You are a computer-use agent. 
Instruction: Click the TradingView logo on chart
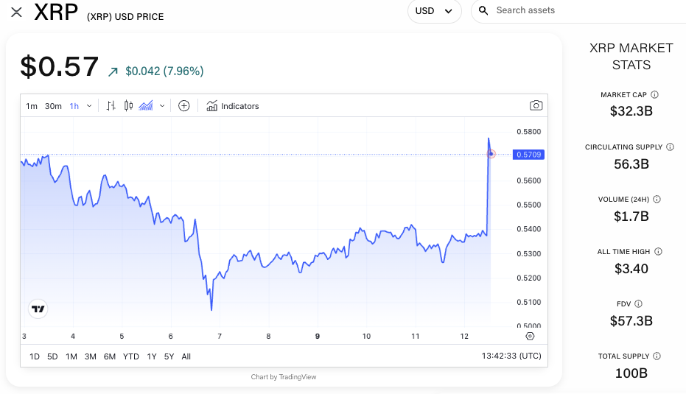point(38,309)
